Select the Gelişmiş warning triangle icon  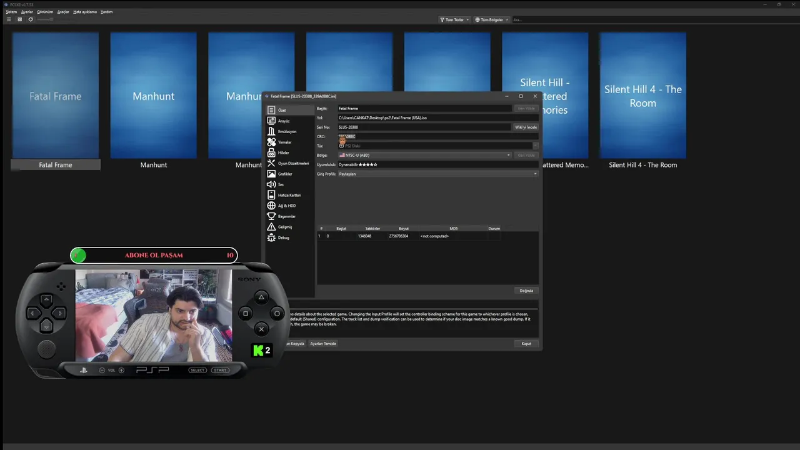tap(271, 227)
